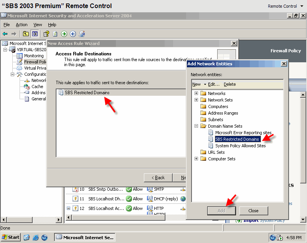This screenshot has width=307, height=243.
Task: Click the Close button in Add Network Entities
Action: click(253, 211)
